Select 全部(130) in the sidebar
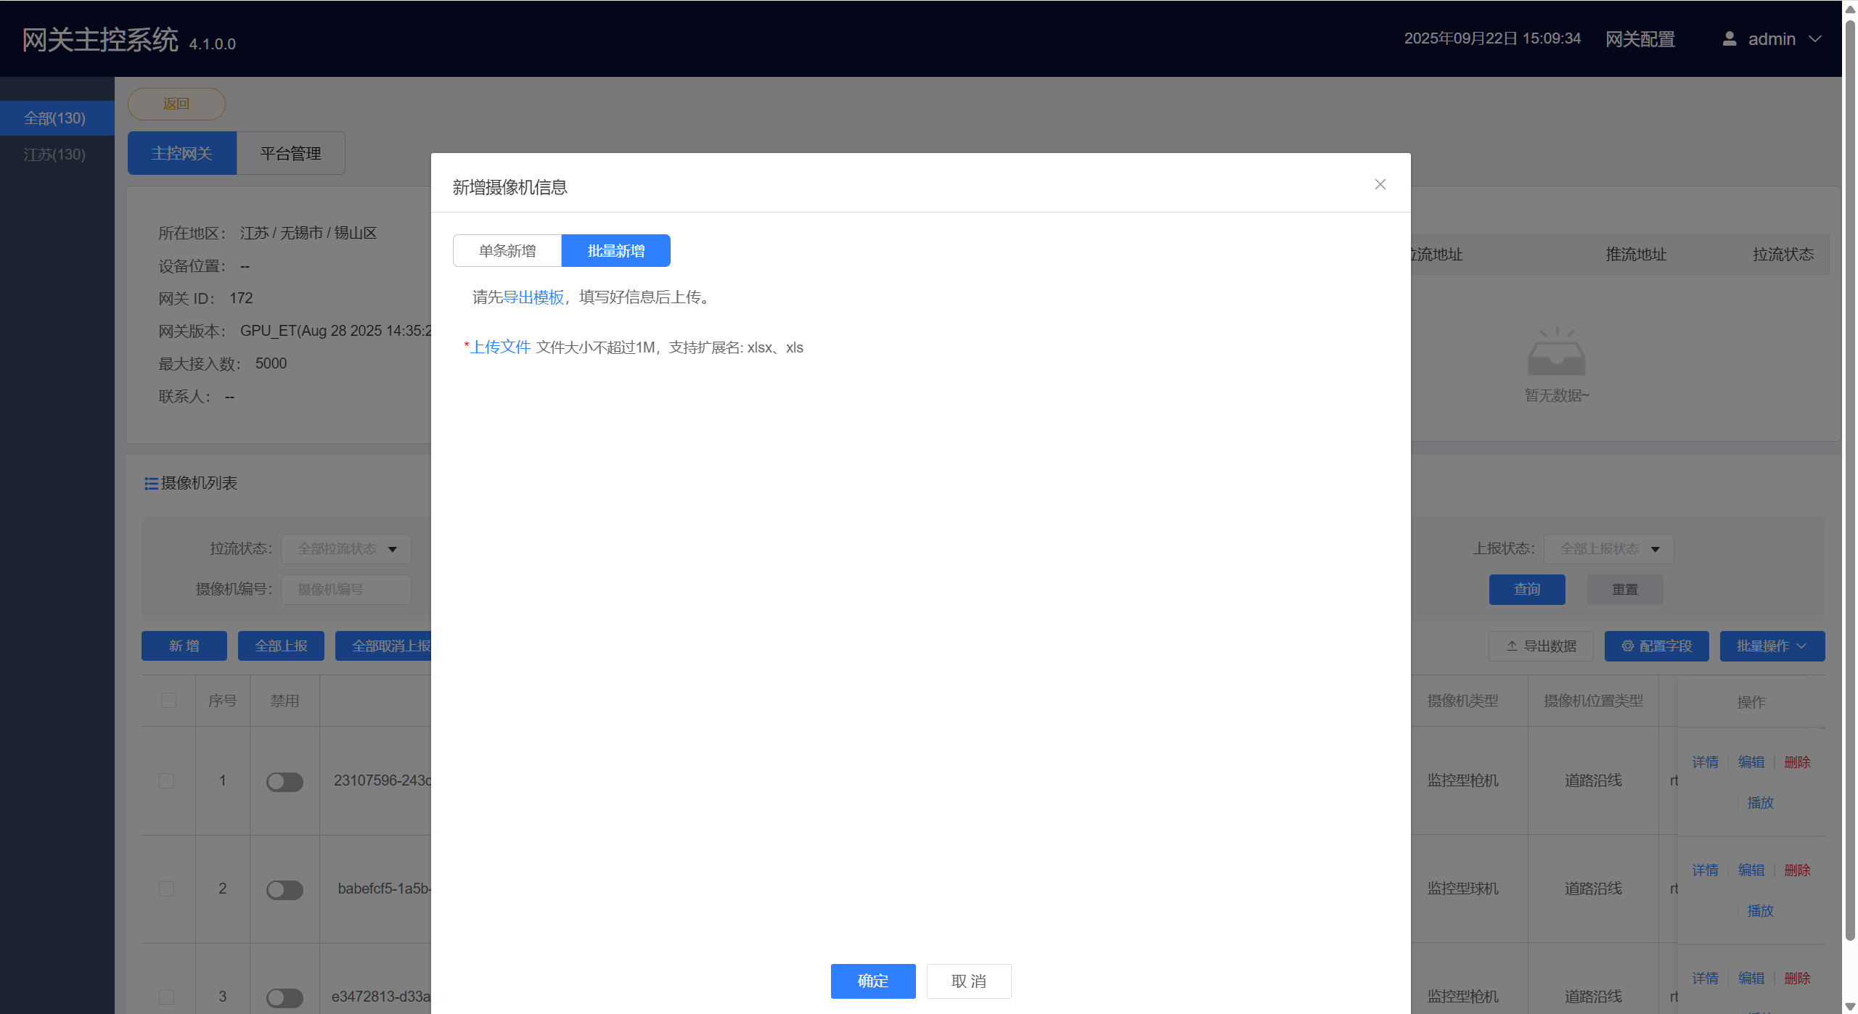The image size is (1858, 1014). coord(57,118)
